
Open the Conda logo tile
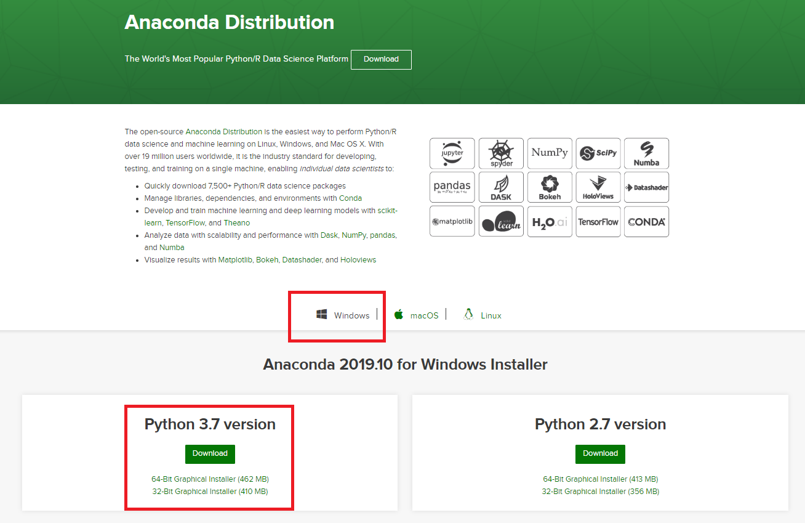click(646, 222)
